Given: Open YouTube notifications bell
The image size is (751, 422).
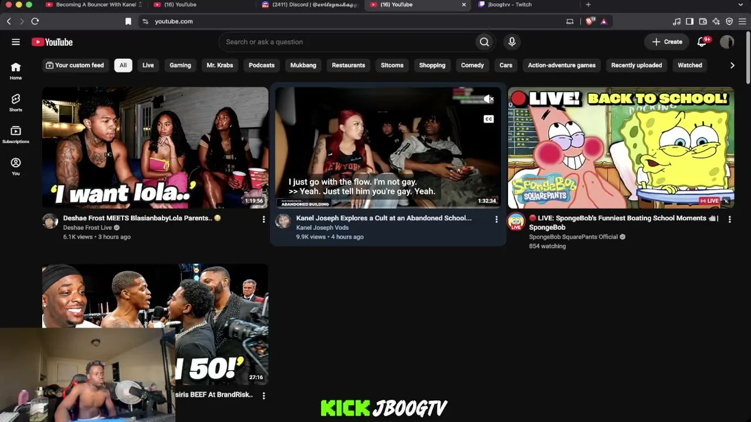Looking at the screenshot, I should click(702, 42).
